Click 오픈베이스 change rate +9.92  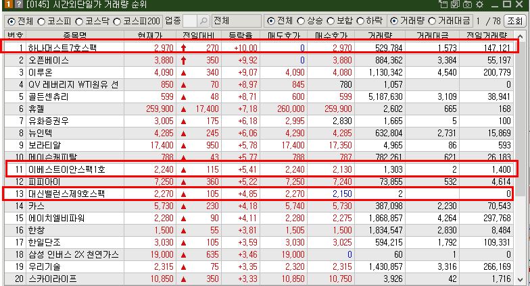click(x=247, y=60)
